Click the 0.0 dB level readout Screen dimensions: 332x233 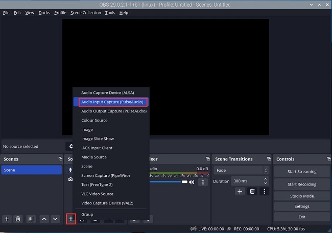click(202, 169)
